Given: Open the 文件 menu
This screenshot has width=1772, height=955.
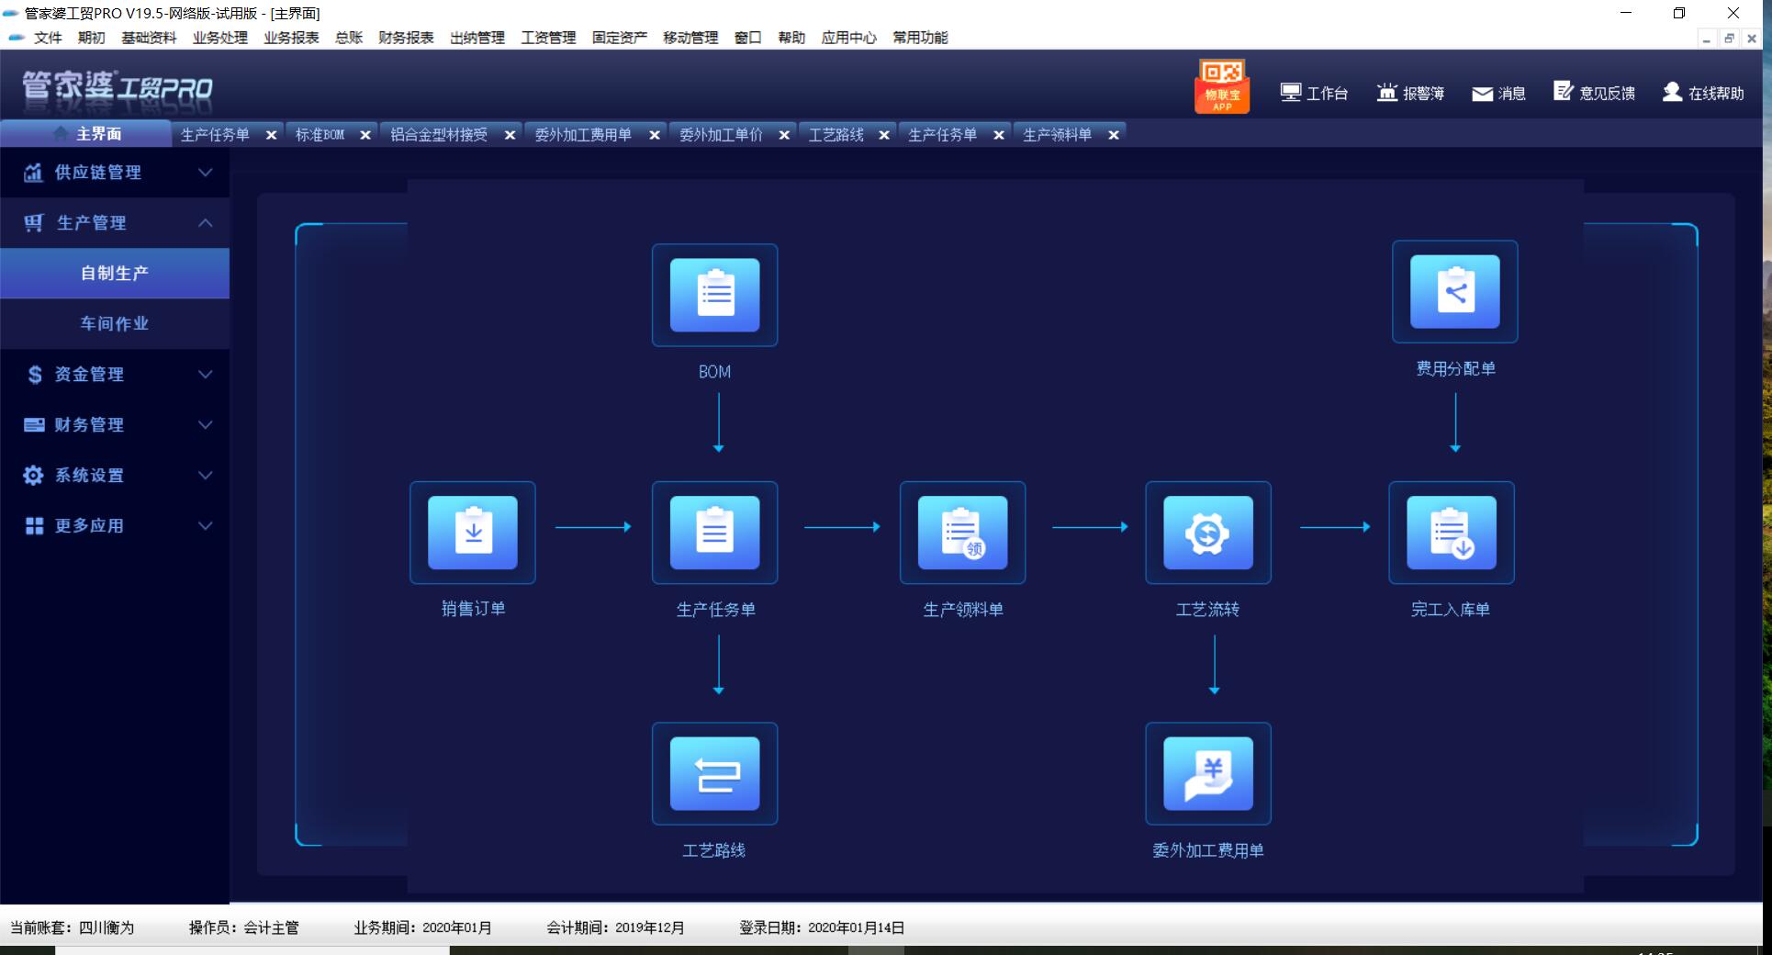Looking at the screenshot, I should pos(48,38).
